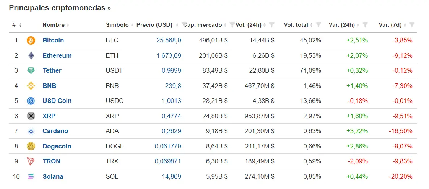Click Bitcoin 24h change +2,51%
This screenshot has width=429, height=189.
point(357,40)
